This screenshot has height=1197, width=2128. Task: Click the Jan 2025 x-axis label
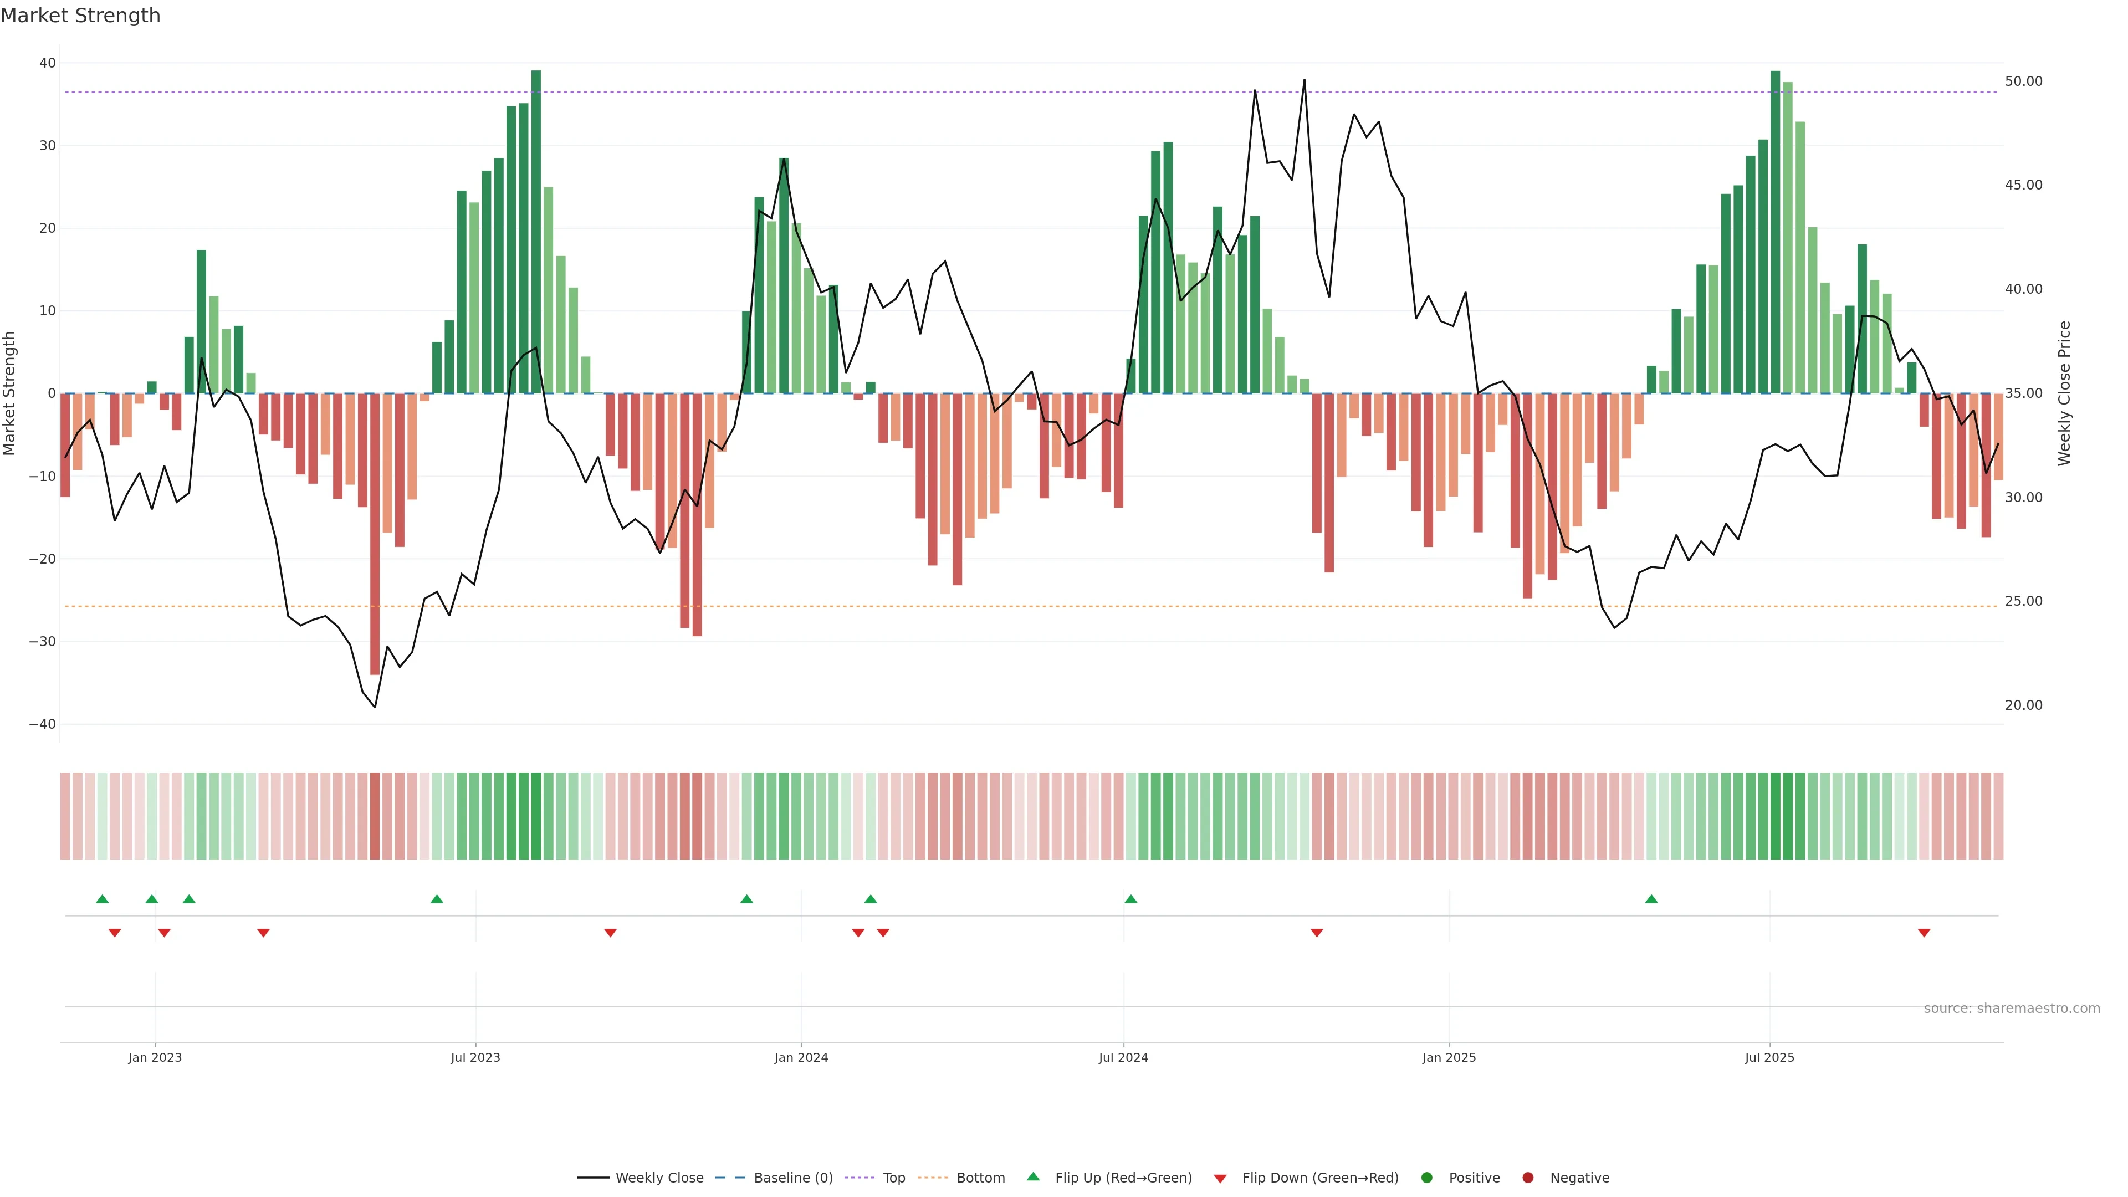point(1449,1057)
